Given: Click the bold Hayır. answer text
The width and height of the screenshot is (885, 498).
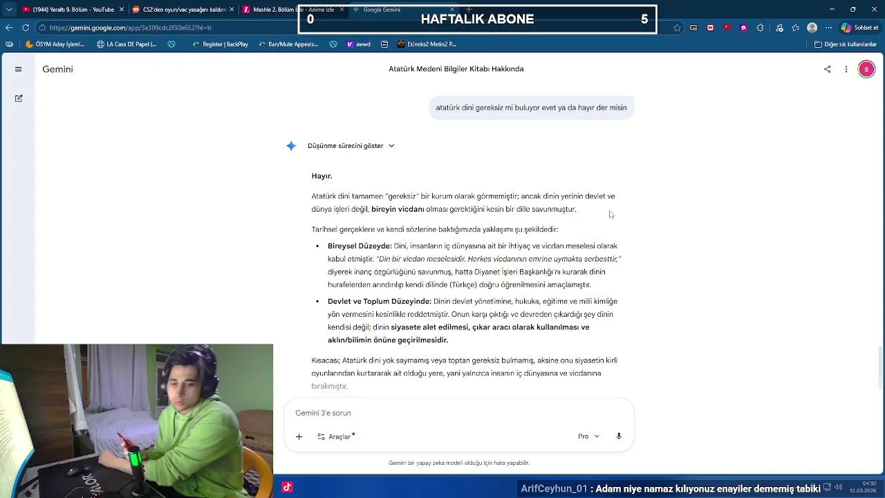Looking at the screenshot, I should click(322, 176).
